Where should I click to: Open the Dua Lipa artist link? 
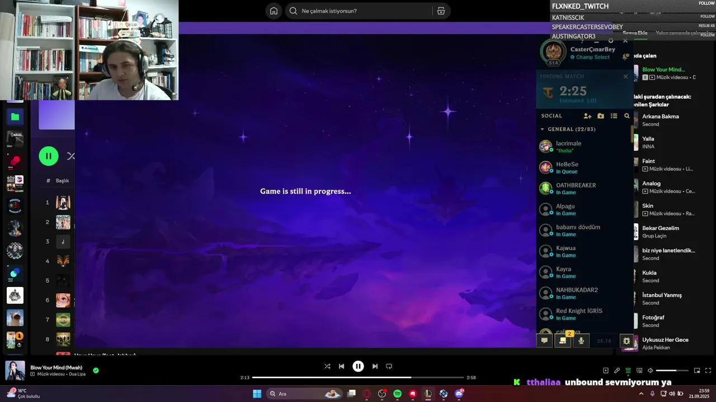tap(77, 374)
